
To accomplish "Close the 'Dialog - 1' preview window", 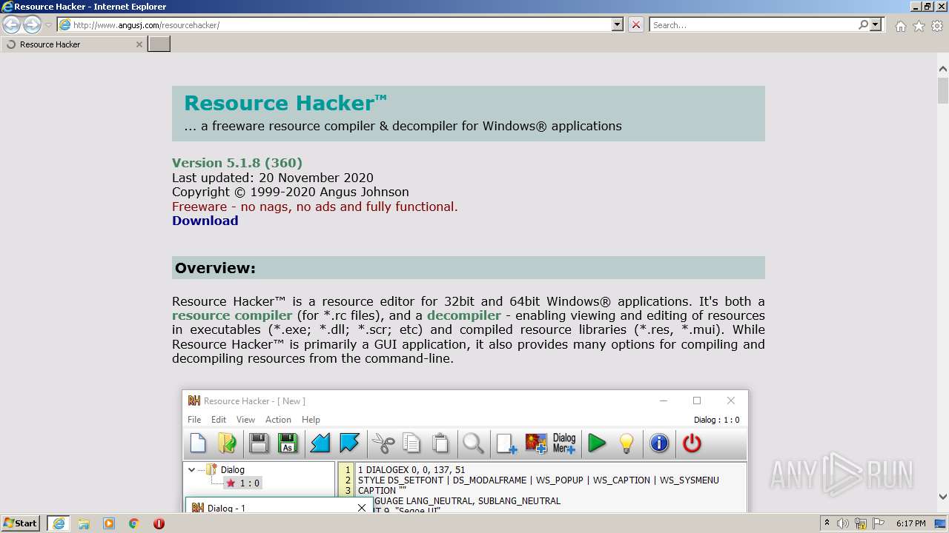I will pyautogui.click(x=362, y=508).
